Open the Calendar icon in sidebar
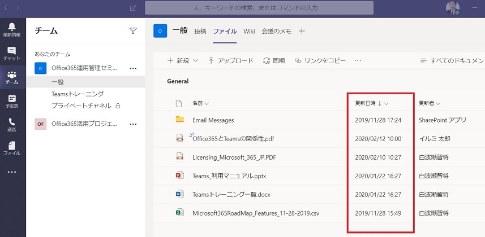Viewport: 485px width, 237px height. 12,101
